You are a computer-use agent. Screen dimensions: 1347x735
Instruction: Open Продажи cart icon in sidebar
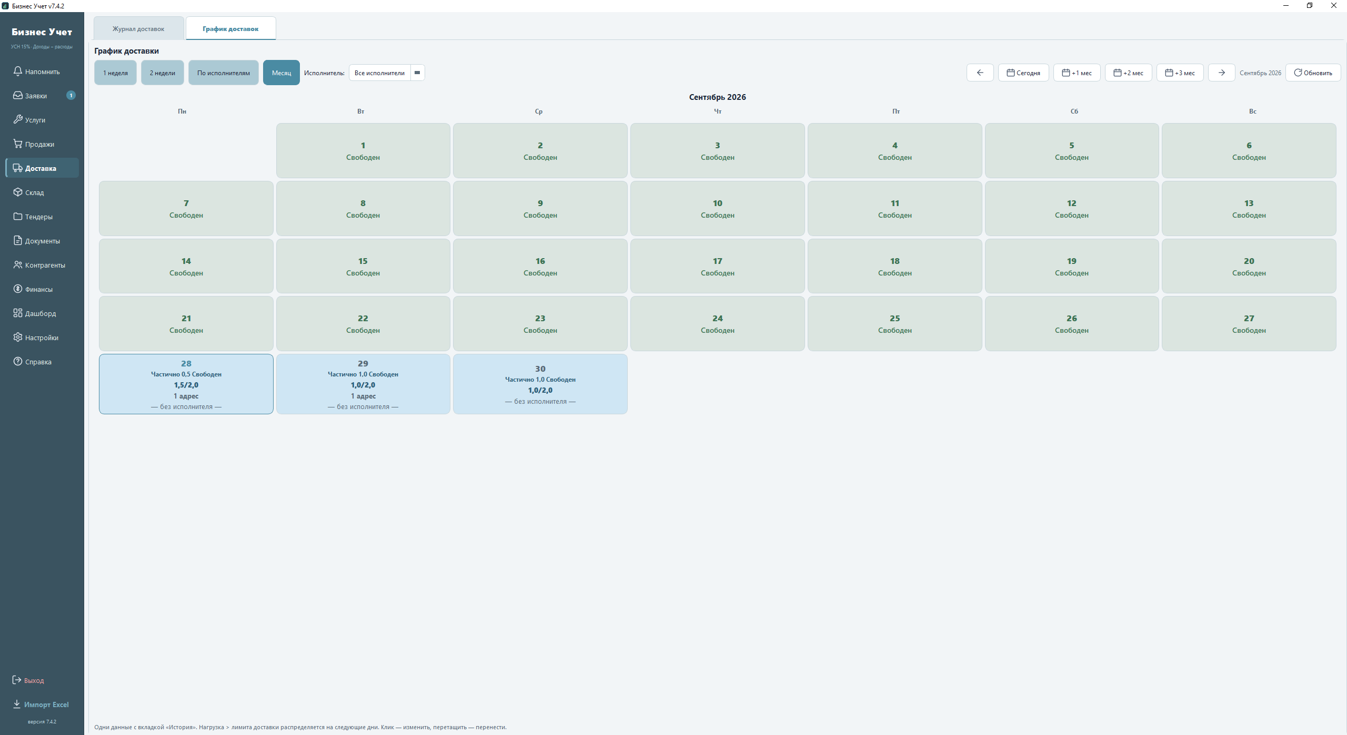pos(18,144)
